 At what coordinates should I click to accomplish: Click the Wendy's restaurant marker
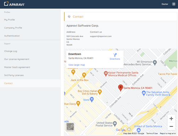73,72
